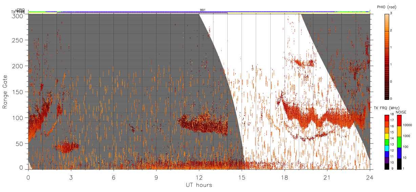Click the 'NOISE' legend title
Screen dimensions: 416x192
click(x=402, y=112)
